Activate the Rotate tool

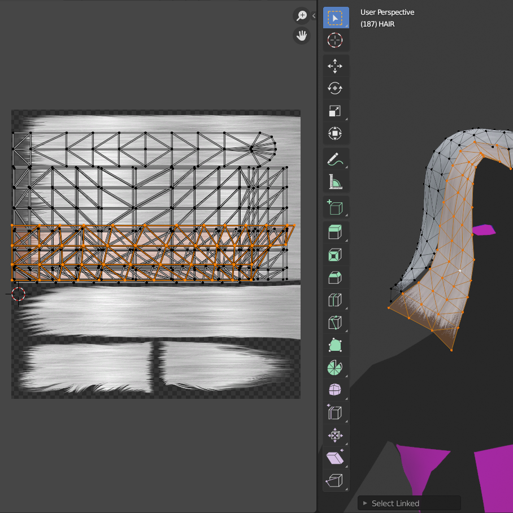click(336, 88)
